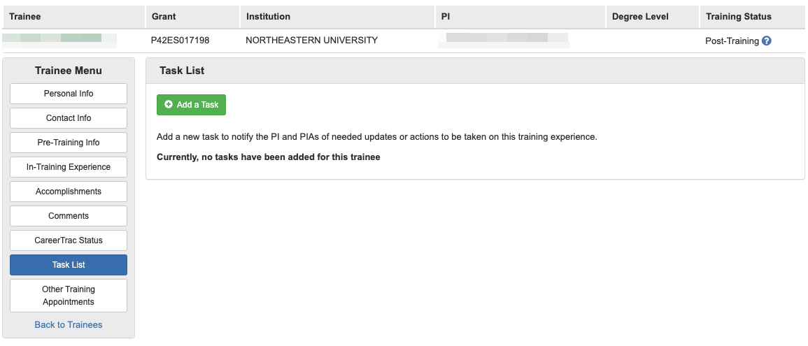808x346 pixels.
Task: Open Other Training Appointments
Action: coord(69,296)
